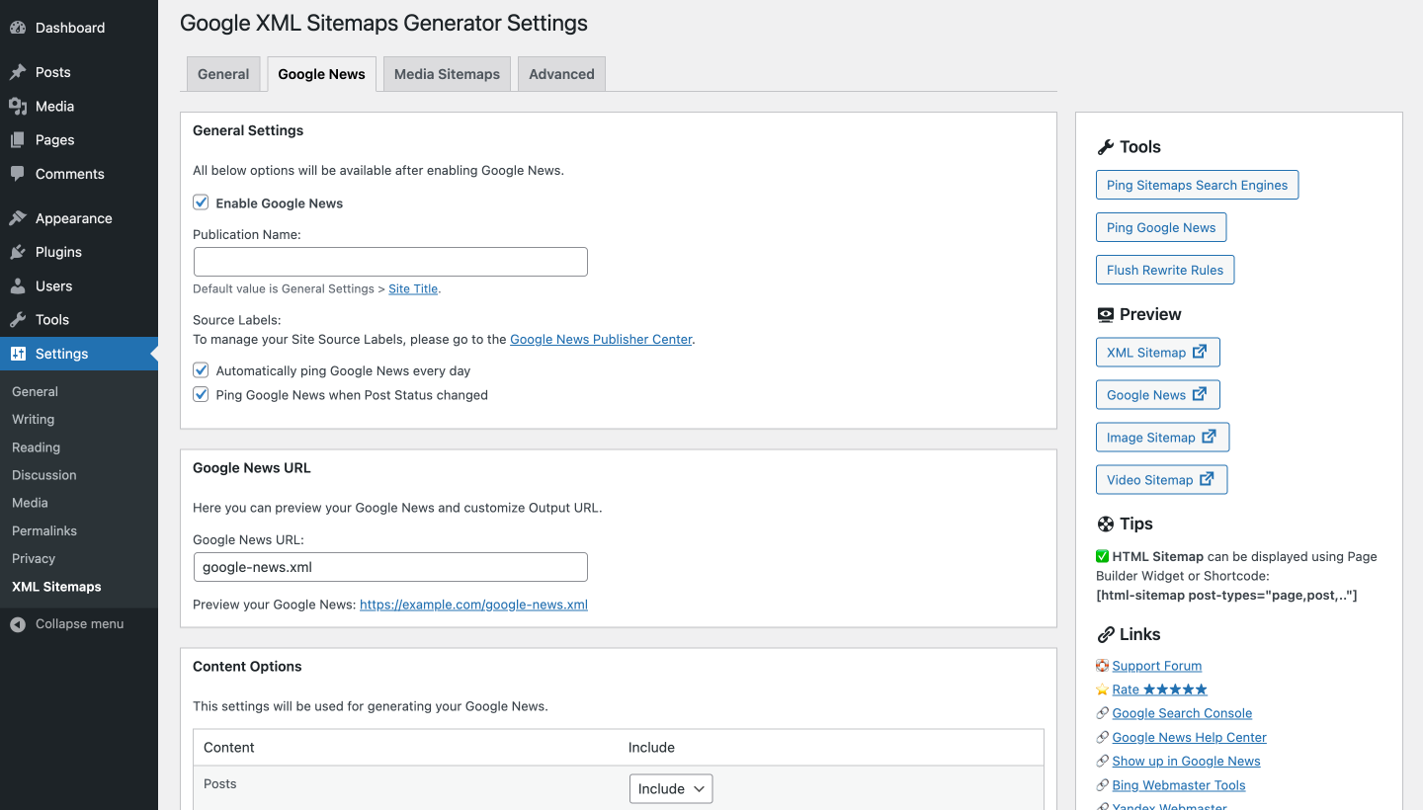Click chain icon beside Show up in Google News

pyautogui.click(x=1103, y=761)
